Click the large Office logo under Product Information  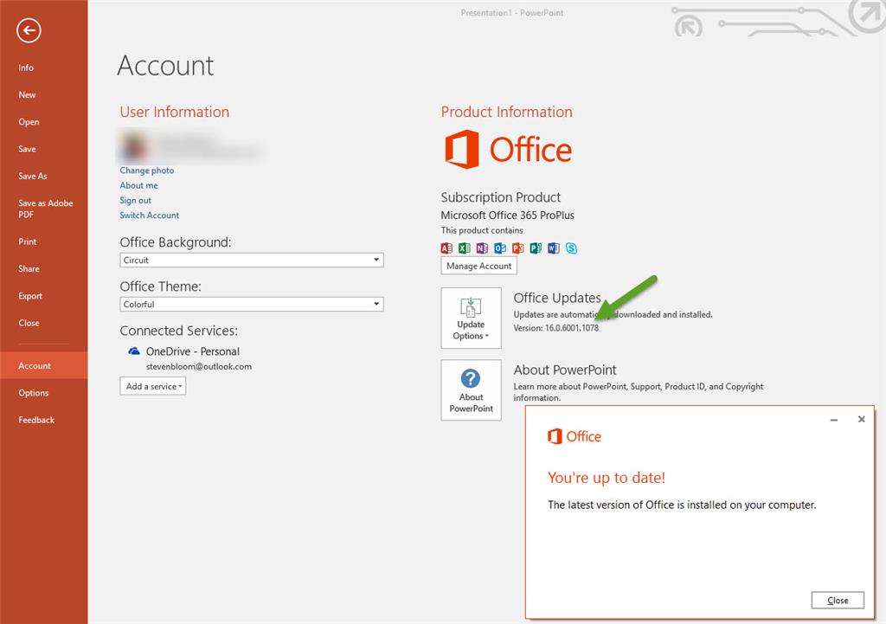(508, 149)
